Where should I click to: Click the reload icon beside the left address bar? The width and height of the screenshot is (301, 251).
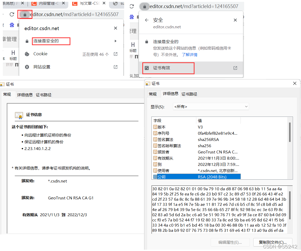click(x=12, y=14)
